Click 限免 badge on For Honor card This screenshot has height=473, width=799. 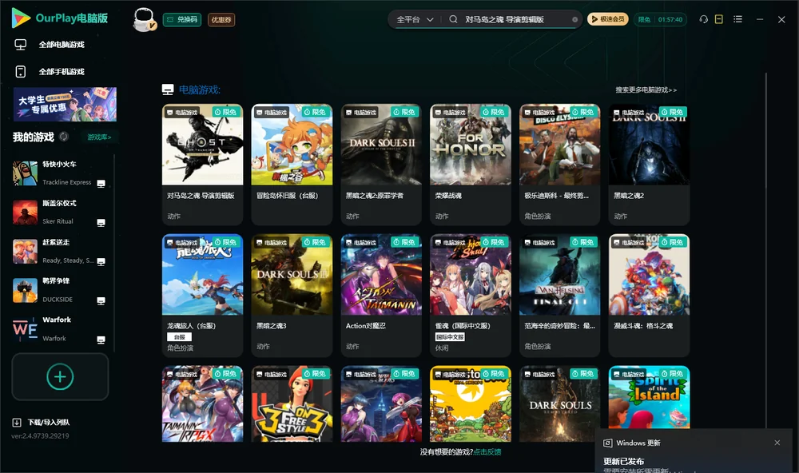coord(493,112)
